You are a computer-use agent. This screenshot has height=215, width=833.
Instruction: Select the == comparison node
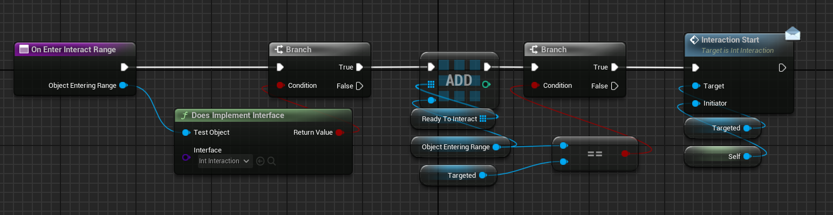(595, 154)
